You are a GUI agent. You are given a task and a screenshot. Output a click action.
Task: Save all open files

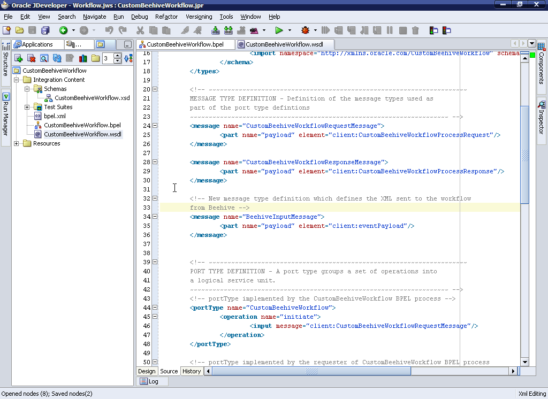point(44,30)
